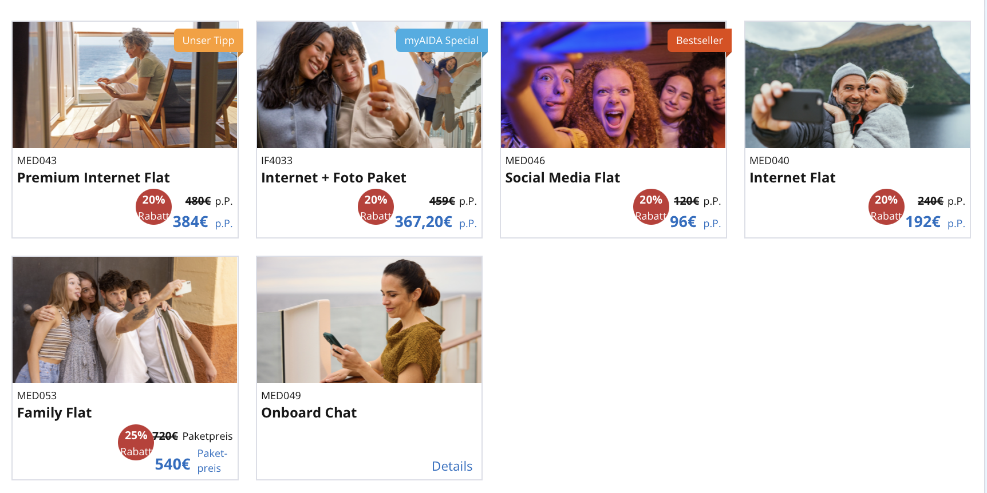This screenshot has width=987, height=493.
Task: Select the Internet + Foto Paket title
Action: click(x=334, y=178)
